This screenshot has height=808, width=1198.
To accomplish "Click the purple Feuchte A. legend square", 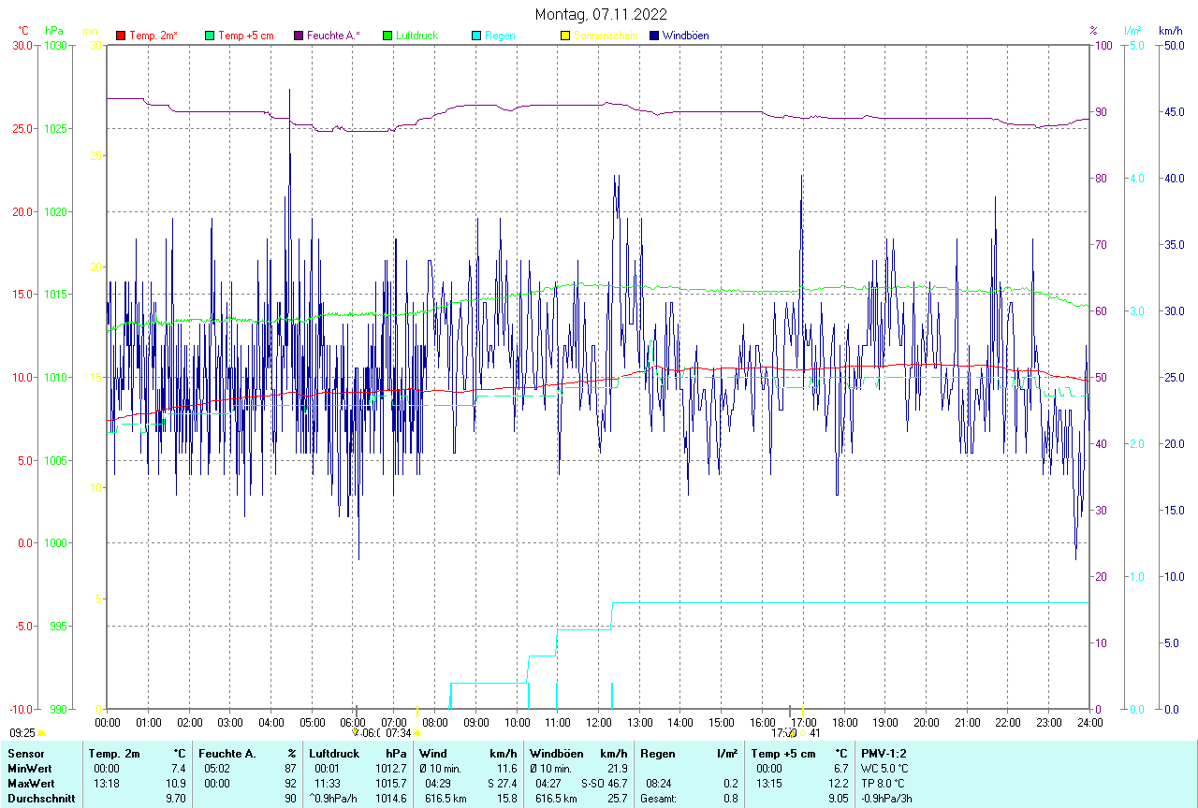I will click(x=299, y=36).
